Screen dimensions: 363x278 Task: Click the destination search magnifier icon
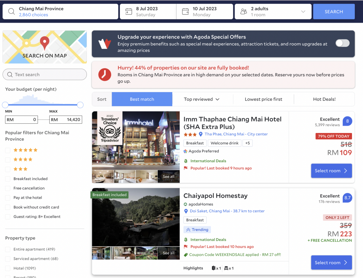tap(11, 11)
